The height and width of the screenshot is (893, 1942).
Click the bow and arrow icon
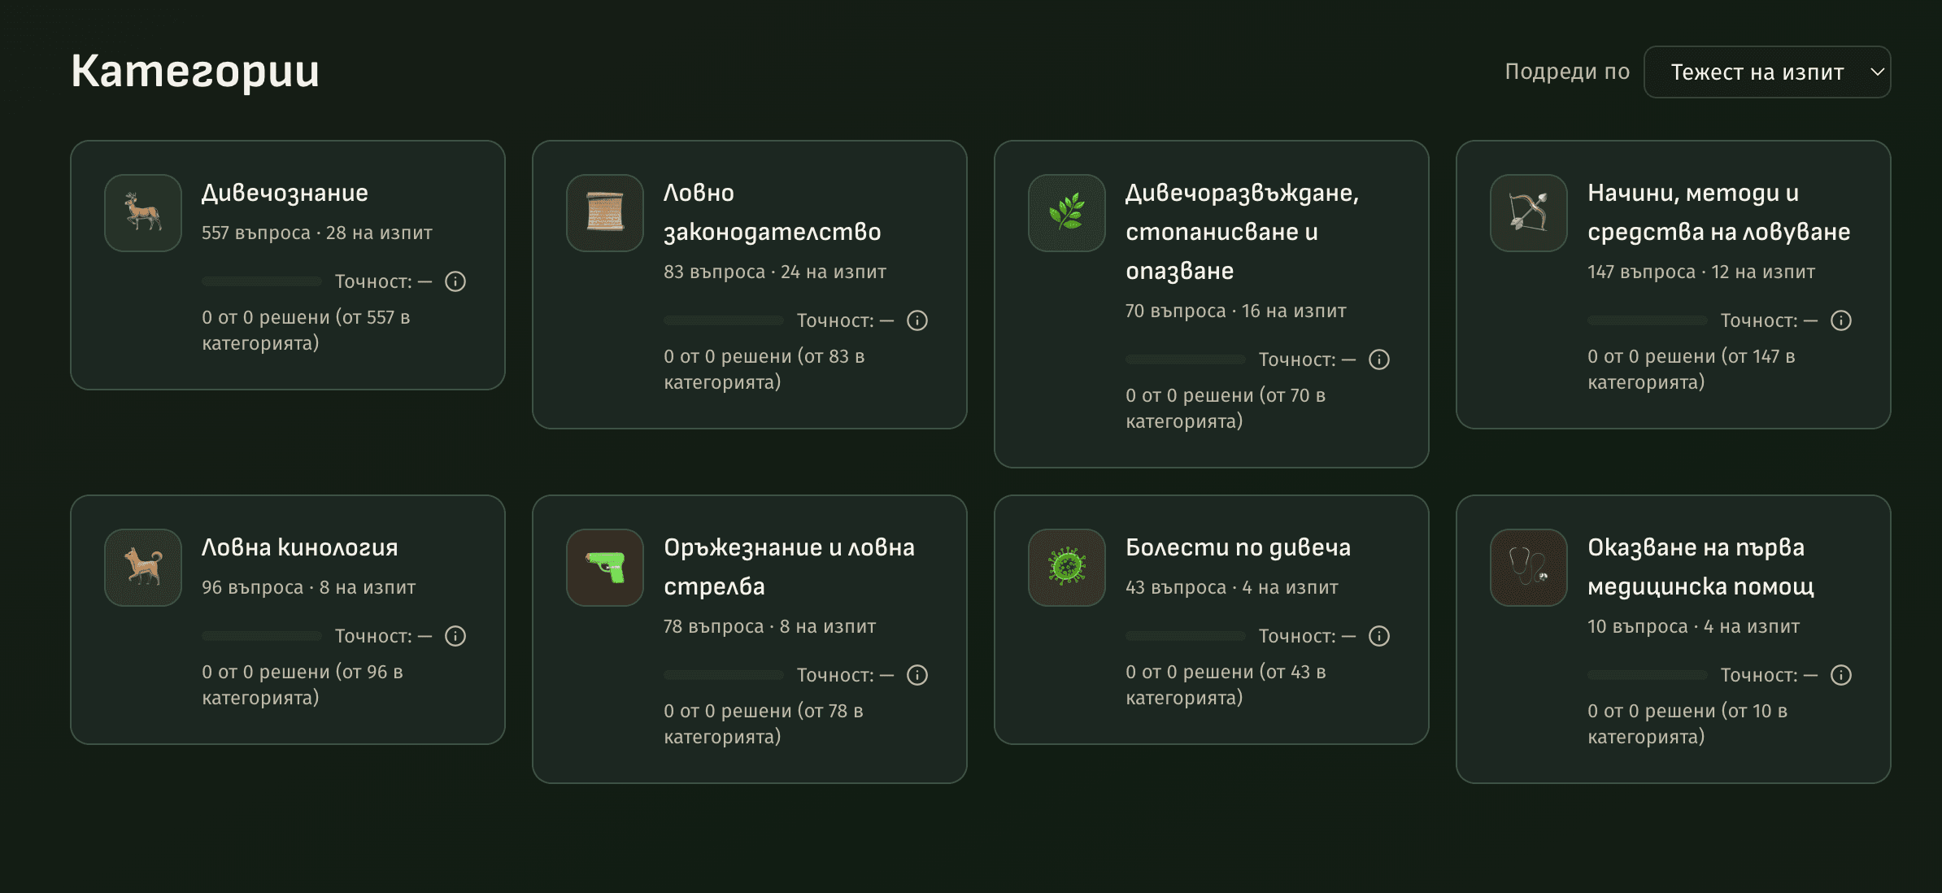tap(1529, 213)
